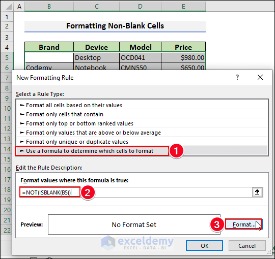This screenshot has width=275, height=259.
Task: Click the 'CMN550' cell
Action: point(141,67)
